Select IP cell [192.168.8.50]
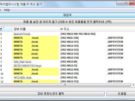Screen dimensions: 135x101 click(69, 62)
